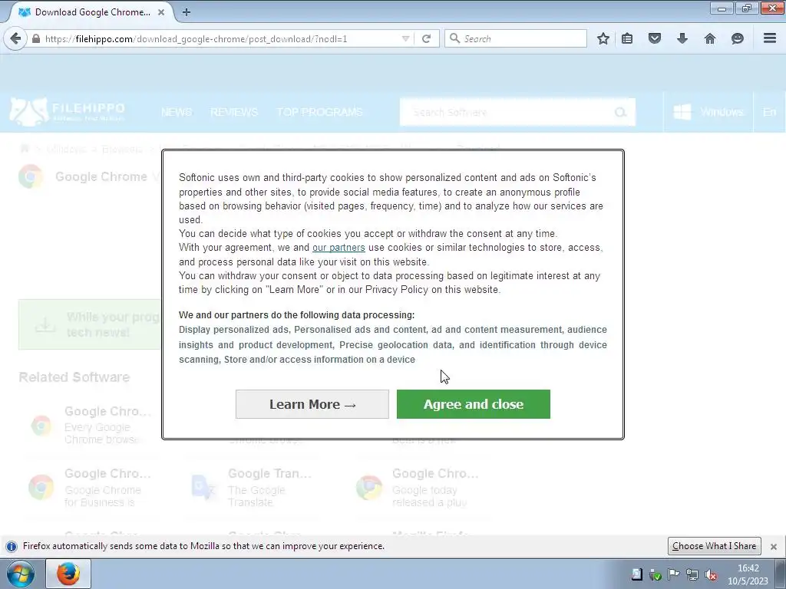This screenshot has width=786, height=589.
Task: Reload the page with refresh icon
Action: [x=427, y=38]
